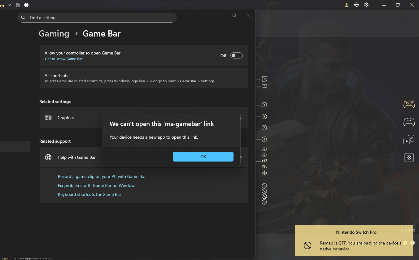This screenshot has width=419, height=260.
Task: Select the white virtual controller icon
Action: pyautogui.click(x=409, y=122)
